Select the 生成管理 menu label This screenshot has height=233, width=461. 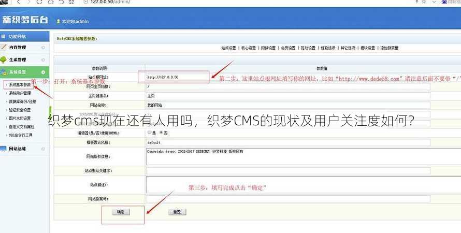pos(17,60)
